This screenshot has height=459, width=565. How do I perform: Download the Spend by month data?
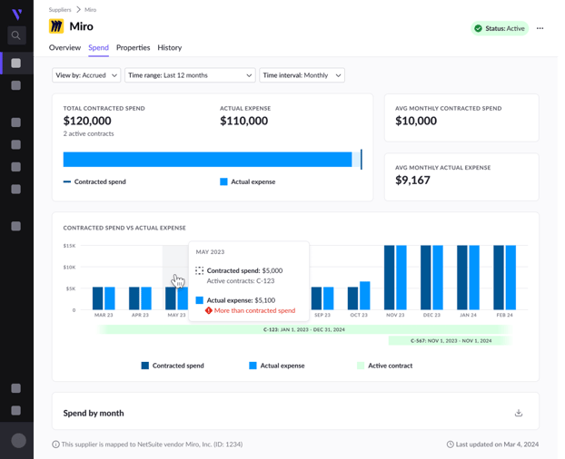coord(518,413)
